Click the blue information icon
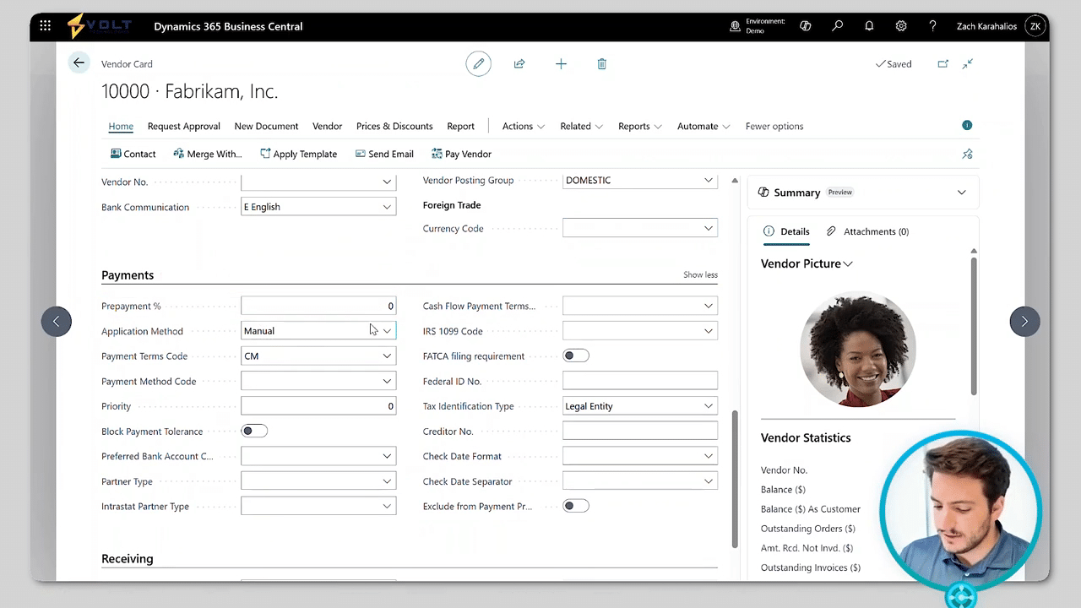The width and height of the screenshot is (1081, 608). 967,125
